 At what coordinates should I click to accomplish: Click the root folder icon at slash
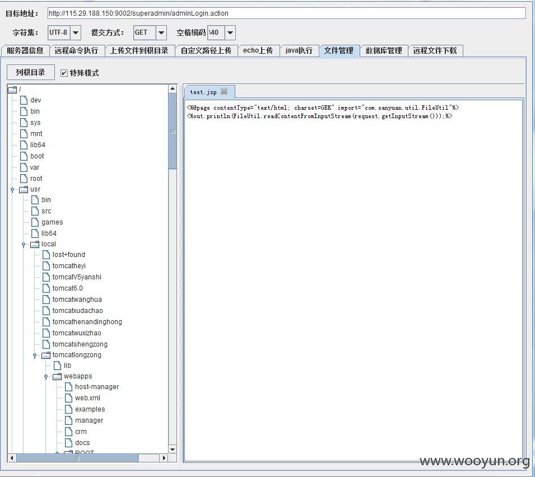(12, 90)
